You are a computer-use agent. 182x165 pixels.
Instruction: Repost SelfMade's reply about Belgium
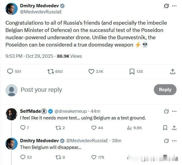58,128
